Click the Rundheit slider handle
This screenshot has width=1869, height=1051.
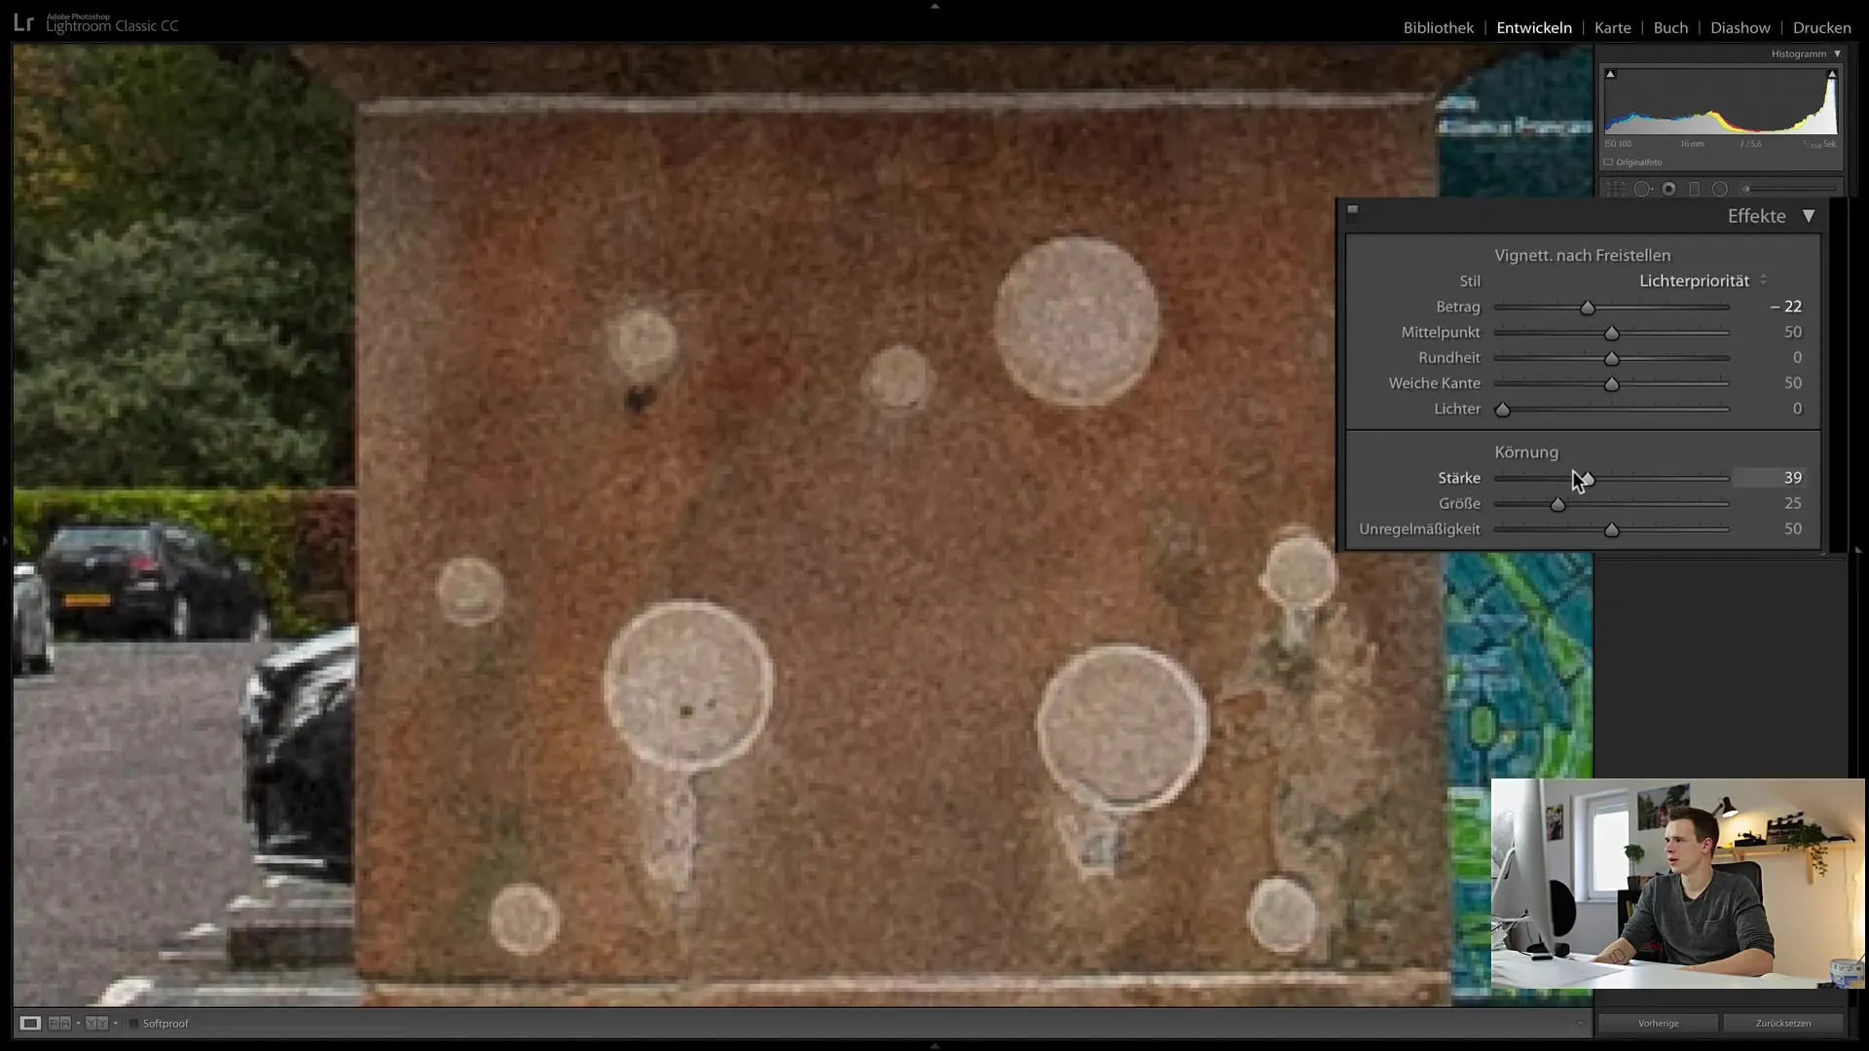[1612, 358]
